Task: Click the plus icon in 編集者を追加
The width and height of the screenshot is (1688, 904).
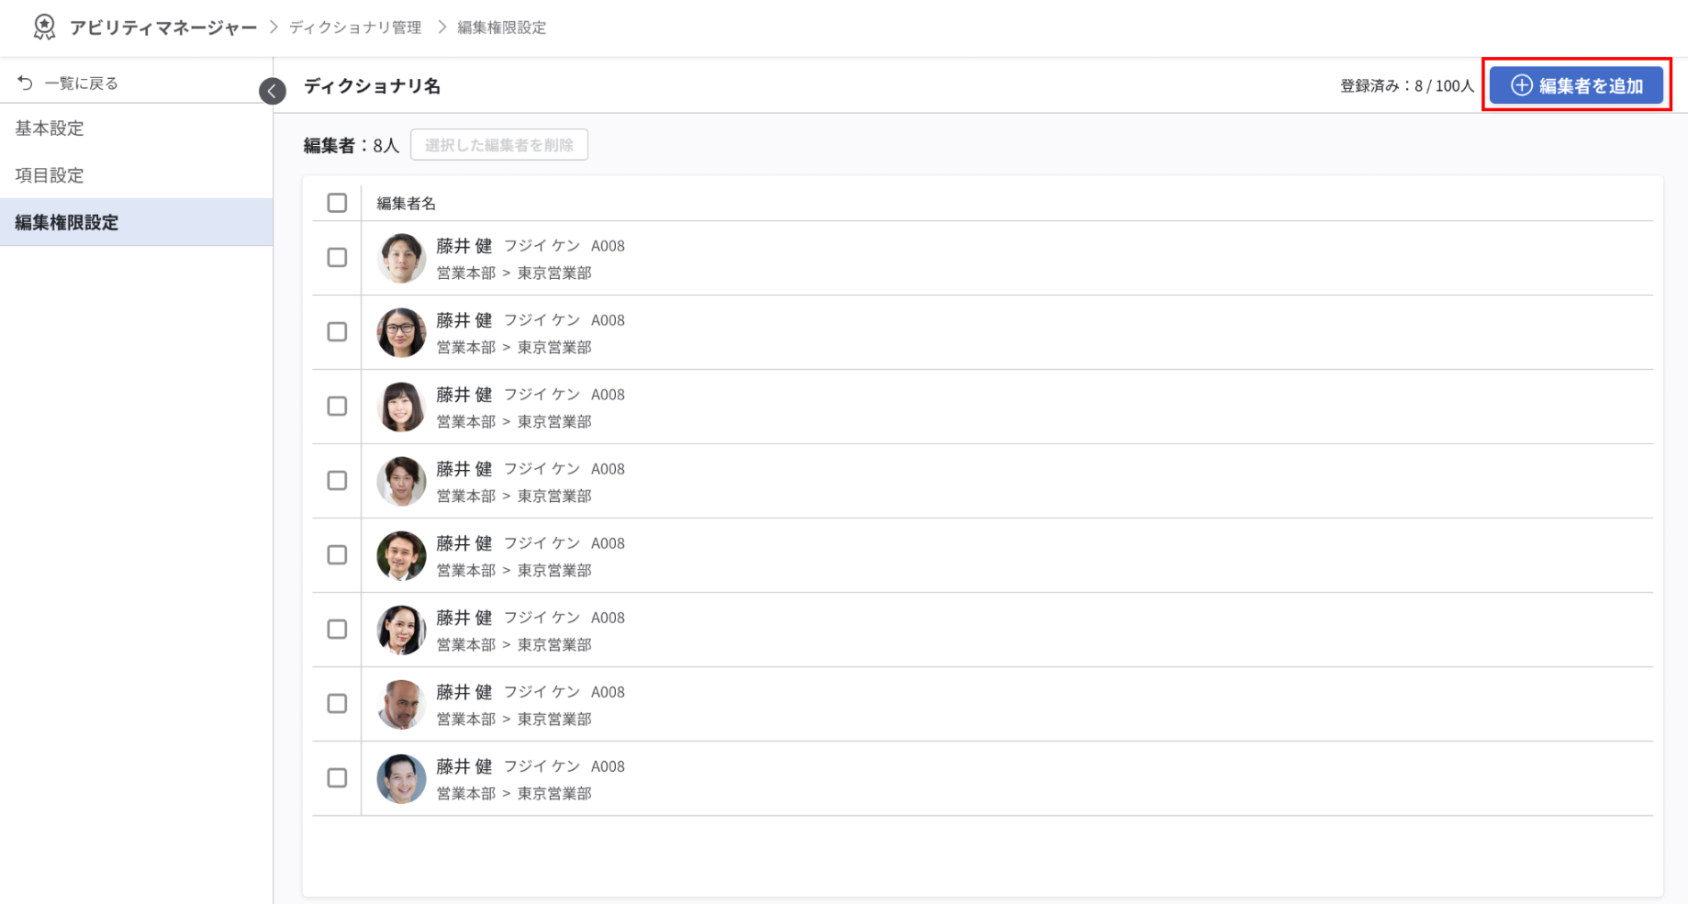Action: click(x=1521, y=85)
